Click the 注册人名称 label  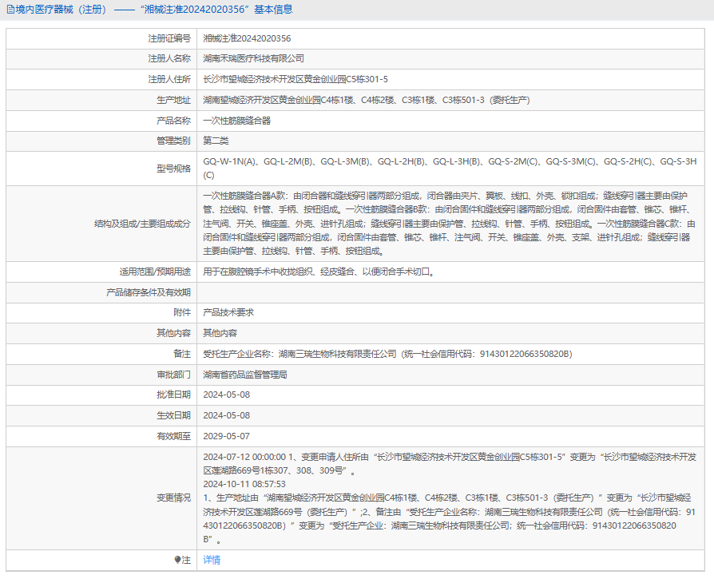[169, 59]
